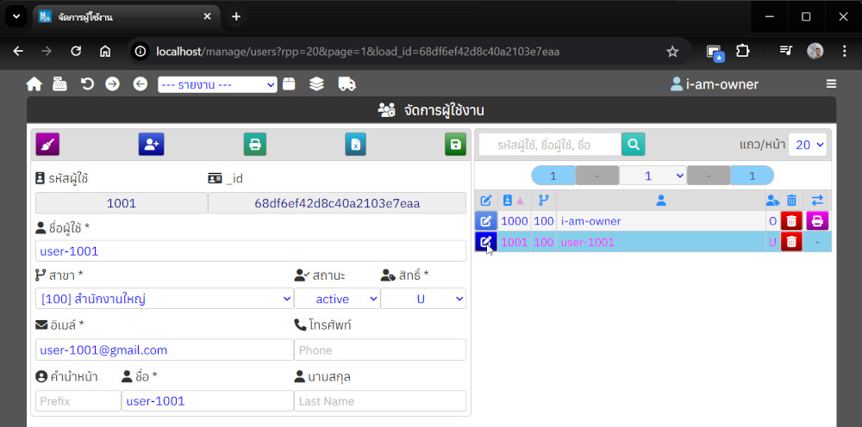
Task: Click the teal search magnifier button
Action: click(634, 145)
